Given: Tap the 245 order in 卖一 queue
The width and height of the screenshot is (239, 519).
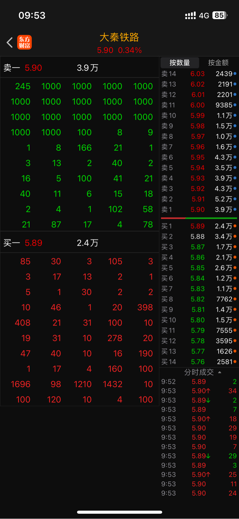Looking at the screenshot, I should (23, 86).
